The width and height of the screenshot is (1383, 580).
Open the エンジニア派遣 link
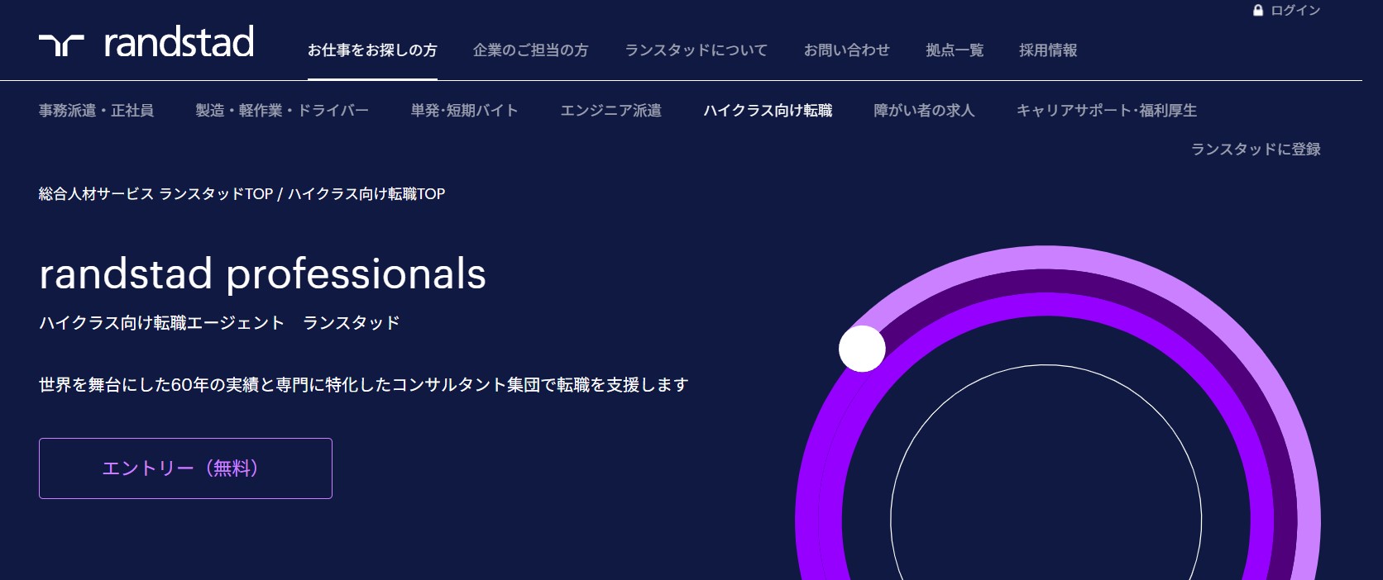coord(610,111)
